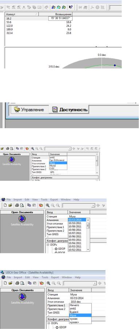
Task: Click down arrow of the almanac list scrollbar
Action: click(x=88, y=250)
